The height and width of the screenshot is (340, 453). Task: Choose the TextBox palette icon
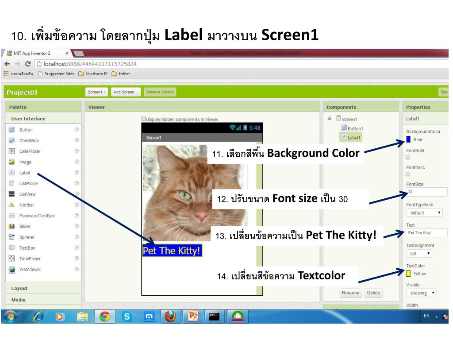(12, 248)
